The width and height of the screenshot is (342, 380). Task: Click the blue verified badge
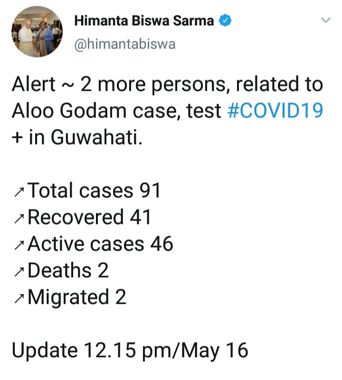click(x=224, y=21)
